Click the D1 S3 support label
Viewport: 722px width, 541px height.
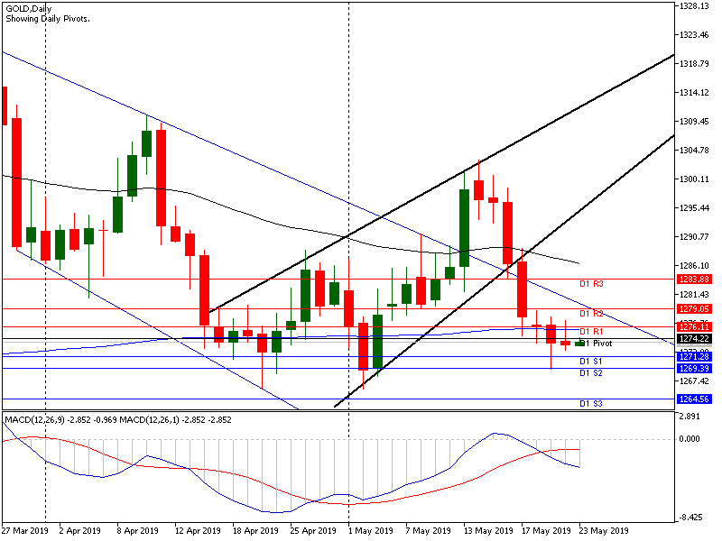(591, 404)
